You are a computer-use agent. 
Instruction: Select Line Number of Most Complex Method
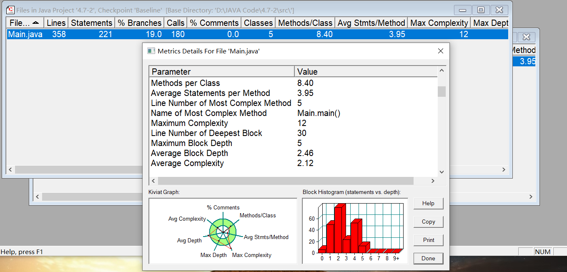(x=294, y=103)
